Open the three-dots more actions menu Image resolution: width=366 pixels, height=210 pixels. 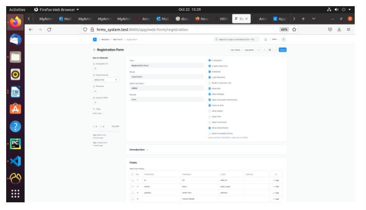point(276,50)
